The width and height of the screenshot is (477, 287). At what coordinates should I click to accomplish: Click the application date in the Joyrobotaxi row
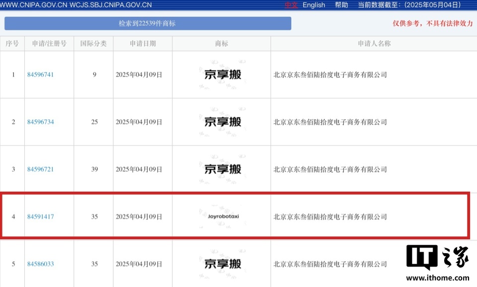pyautogui.click(x=139, y=217)
